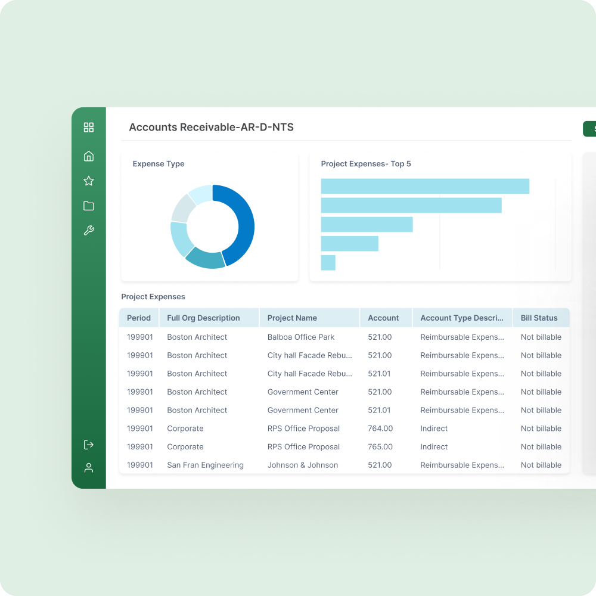Click the Bill Status column header
Image resolution: width=596 pixels, height=596 pixels.
coord(539,318)
